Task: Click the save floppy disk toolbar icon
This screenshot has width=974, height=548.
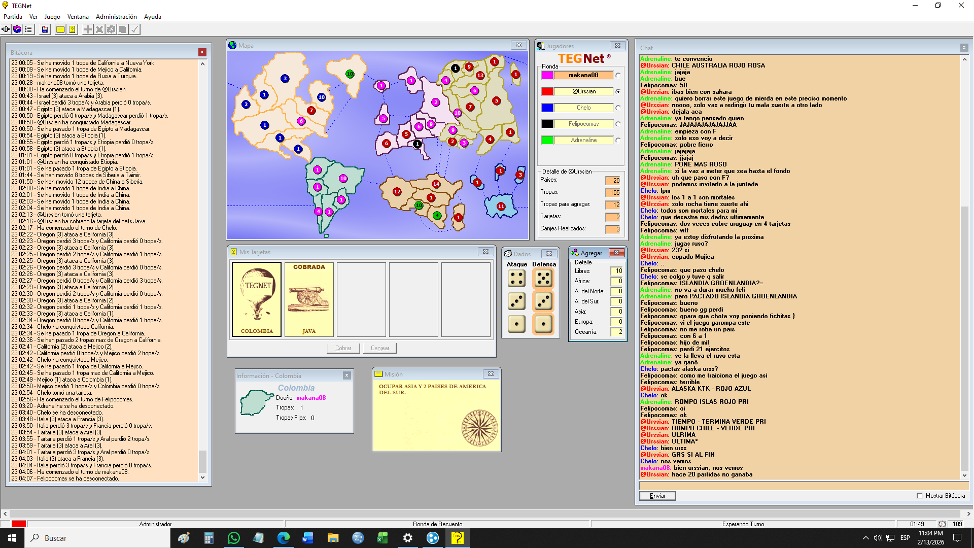Action: pos(45,29)
